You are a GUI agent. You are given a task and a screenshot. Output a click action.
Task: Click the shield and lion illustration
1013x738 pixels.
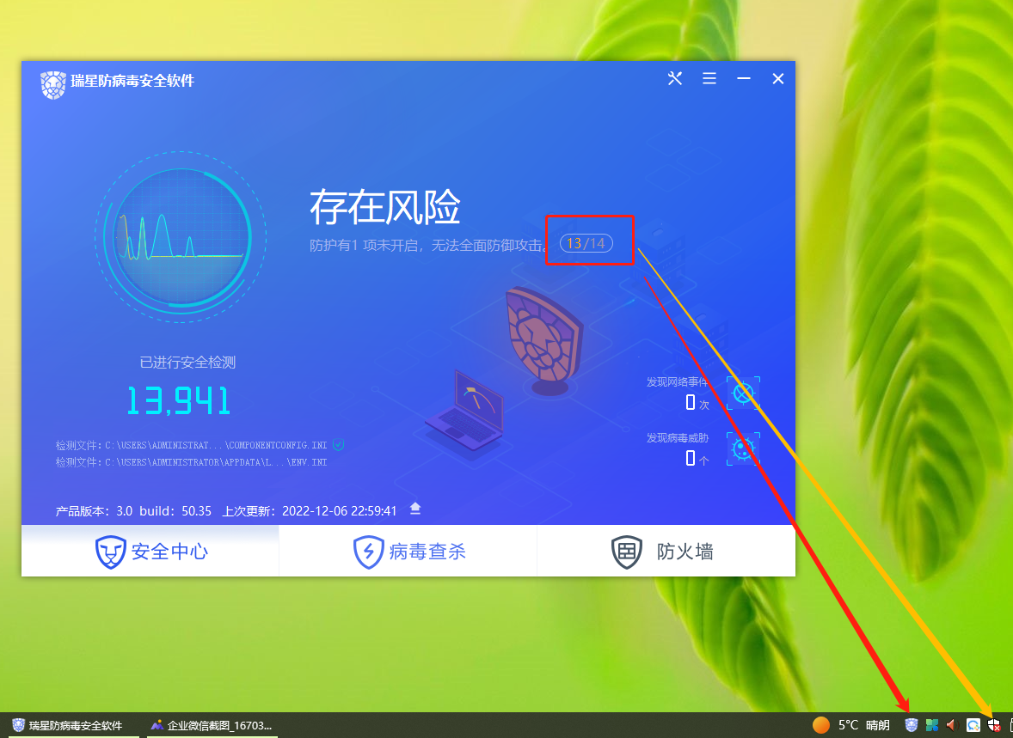coord(546,341)
